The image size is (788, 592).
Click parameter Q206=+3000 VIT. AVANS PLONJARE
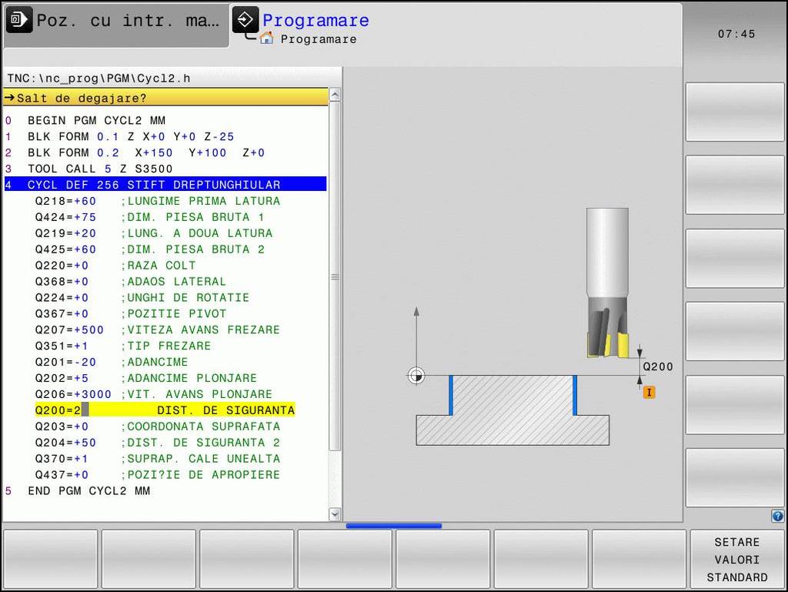coord(153,394)
